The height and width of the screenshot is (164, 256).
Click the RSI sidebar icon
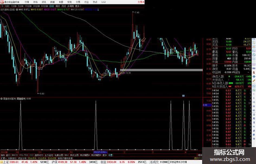(254, 68)
